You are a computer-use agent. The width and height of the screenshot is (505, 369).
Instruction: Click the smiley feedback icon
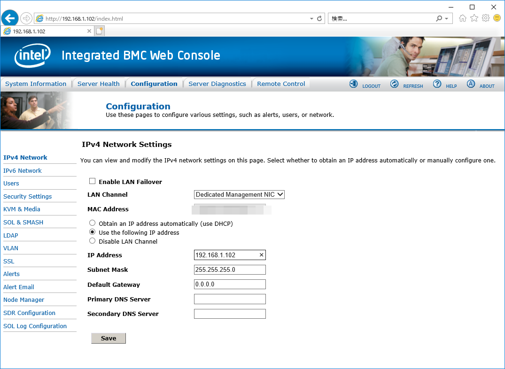[497, 18]
